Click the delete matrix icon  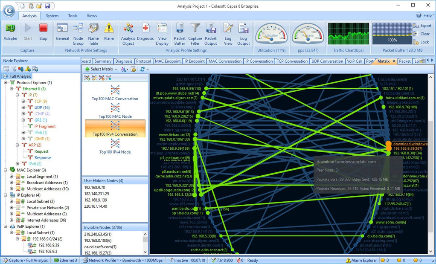(x=102, y=78)
